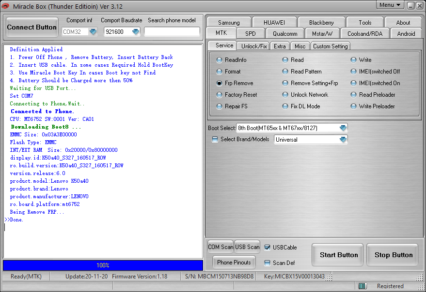Click the Connect Button
Screen dimensions: 426x292
coord(32,28)
